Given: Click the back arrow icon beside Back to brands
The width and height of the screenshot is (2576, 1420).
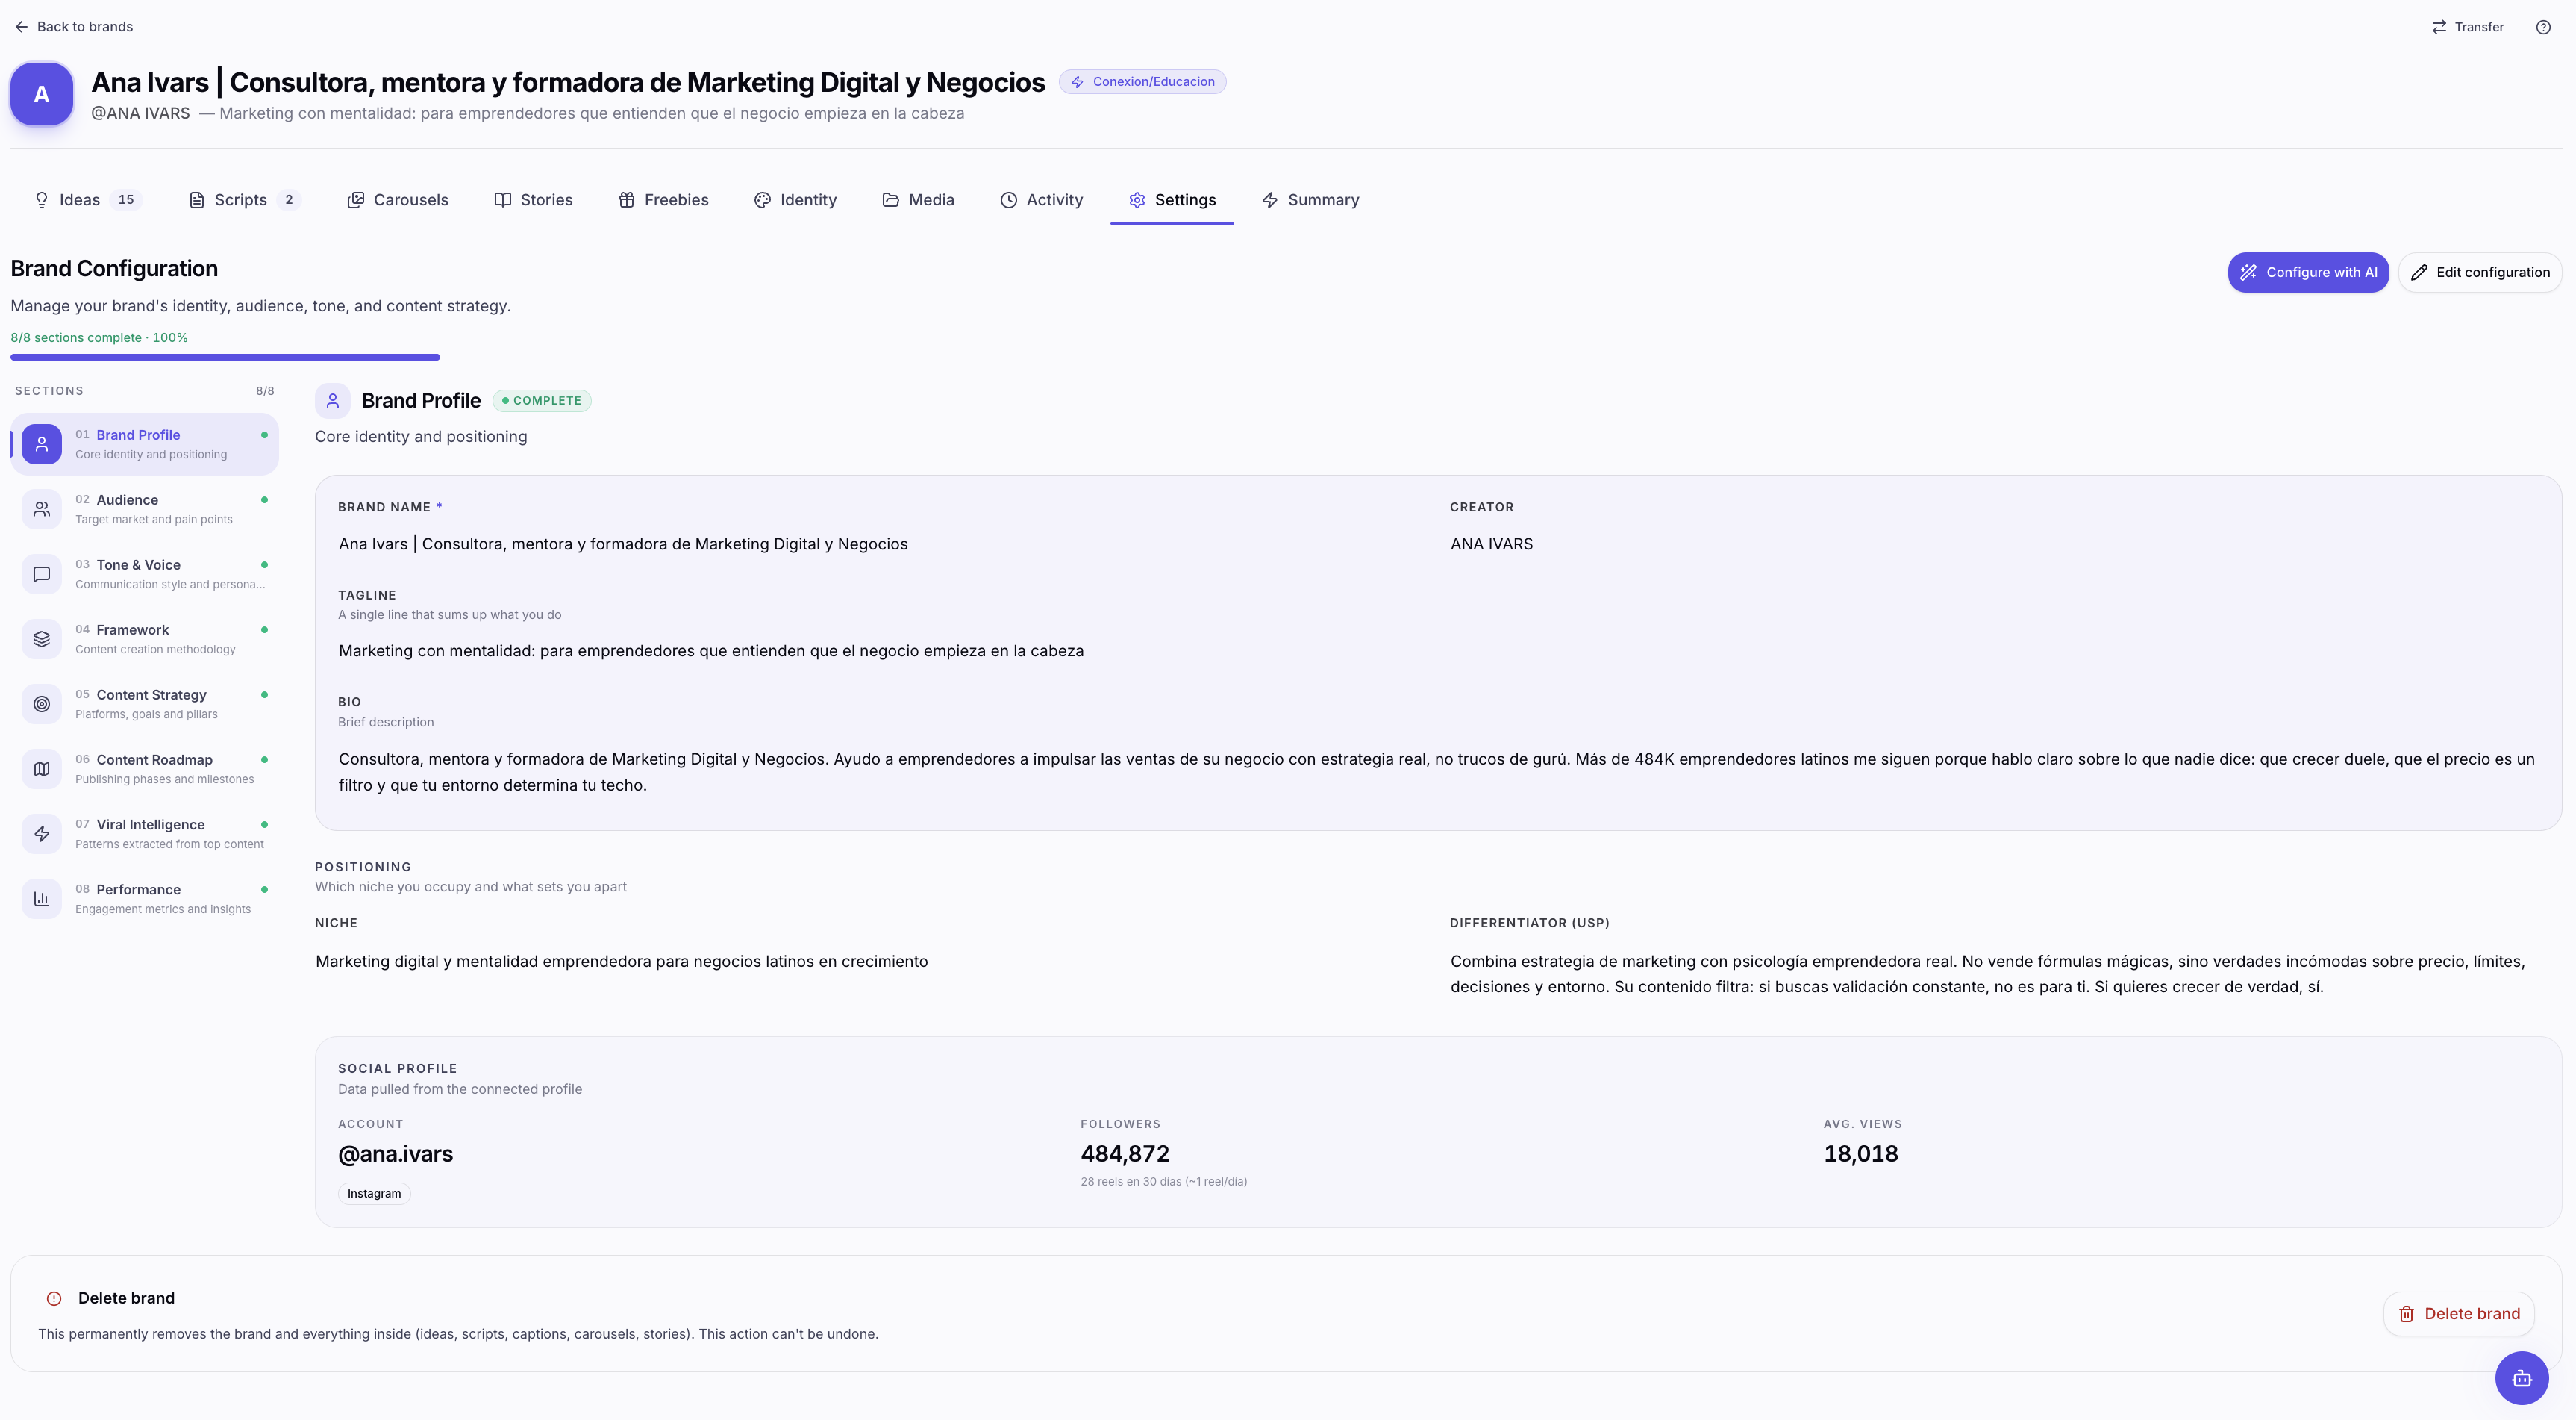Looking at the screenshot, I should click(21, 27).
